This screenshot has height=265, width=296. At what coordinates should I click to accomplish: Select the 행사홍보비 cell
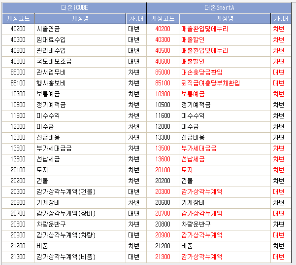(x=80, y=83)
